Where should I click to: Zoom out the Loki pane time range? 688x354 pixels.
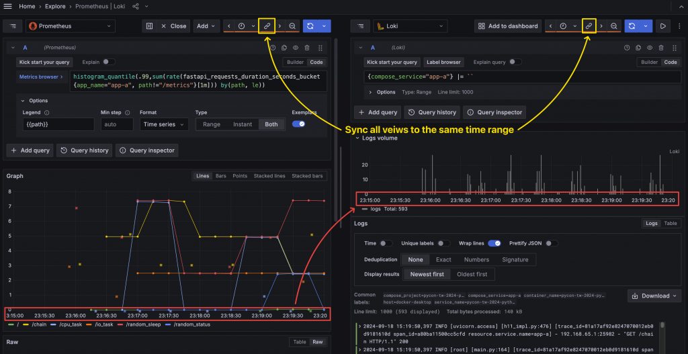[x=614, y=26]
